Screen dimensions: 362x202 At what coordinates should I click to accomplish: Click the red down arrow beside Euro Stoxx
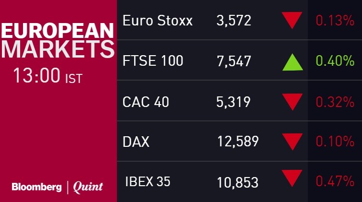pos(292,20)
